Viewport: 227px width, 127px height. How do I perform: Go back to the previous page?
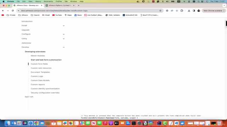(3, 11)
